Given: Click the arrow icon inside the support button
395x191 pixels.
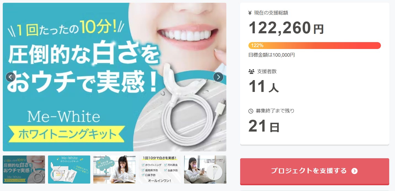Looking at the screenshot, I should (354, 171).
